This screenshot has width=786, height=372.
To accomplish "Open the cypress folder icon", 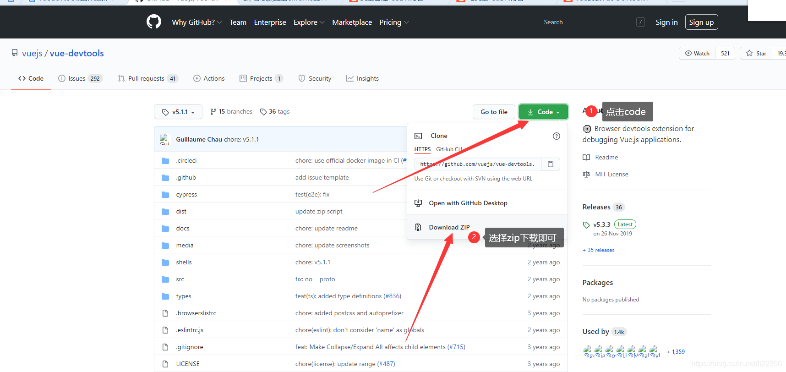I will 165,195.
